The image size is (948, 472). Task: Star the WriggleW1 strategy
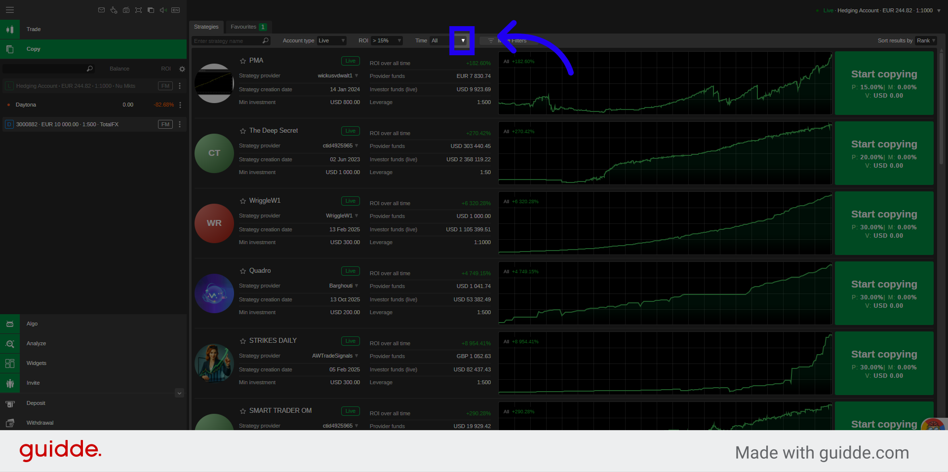pos(243,201)
